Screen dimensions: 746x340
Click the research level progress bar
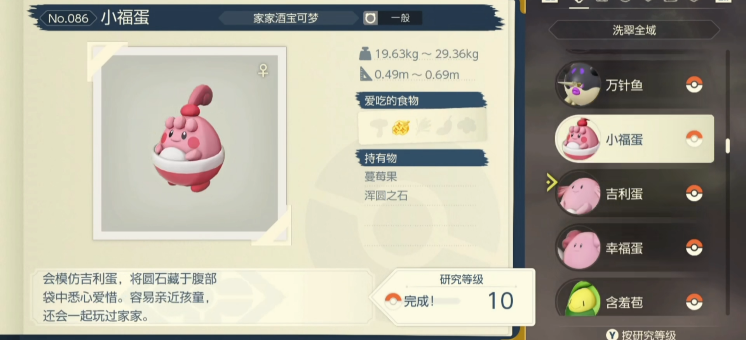(447, 301)
